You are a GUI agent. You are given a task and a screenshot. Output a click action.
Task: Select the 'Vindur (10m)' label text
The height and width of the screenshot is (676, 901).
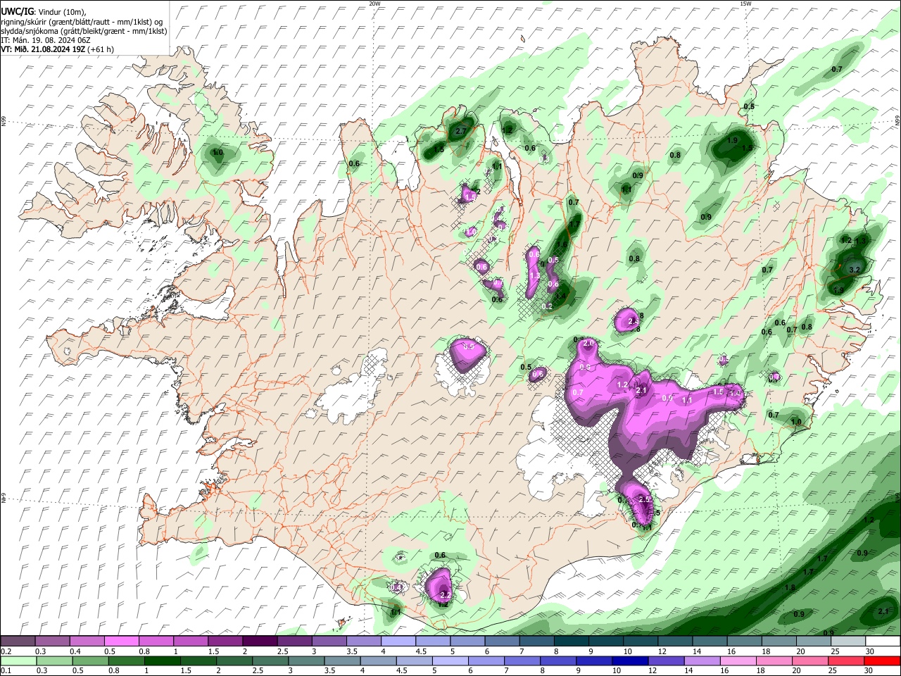tap(62, 11)
